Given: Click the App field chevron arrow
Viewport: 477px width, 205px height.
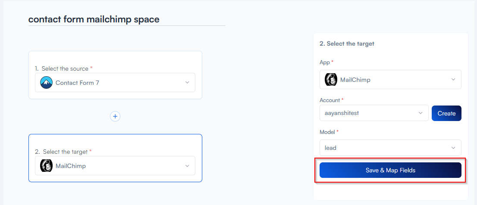Looking at the screenshot, I should tap(453, 80).
